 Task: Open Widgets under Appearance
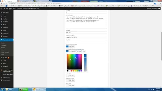(3, 48)
